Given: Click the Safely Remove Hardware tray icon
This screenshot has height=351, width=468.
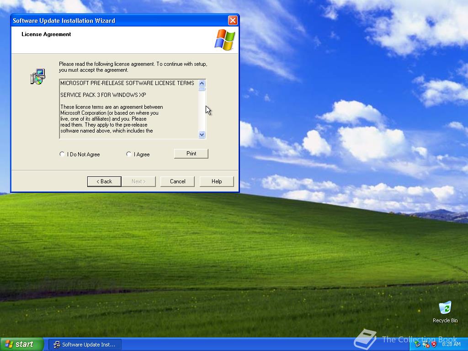Looking at the screenshot, I should (417, 345).
